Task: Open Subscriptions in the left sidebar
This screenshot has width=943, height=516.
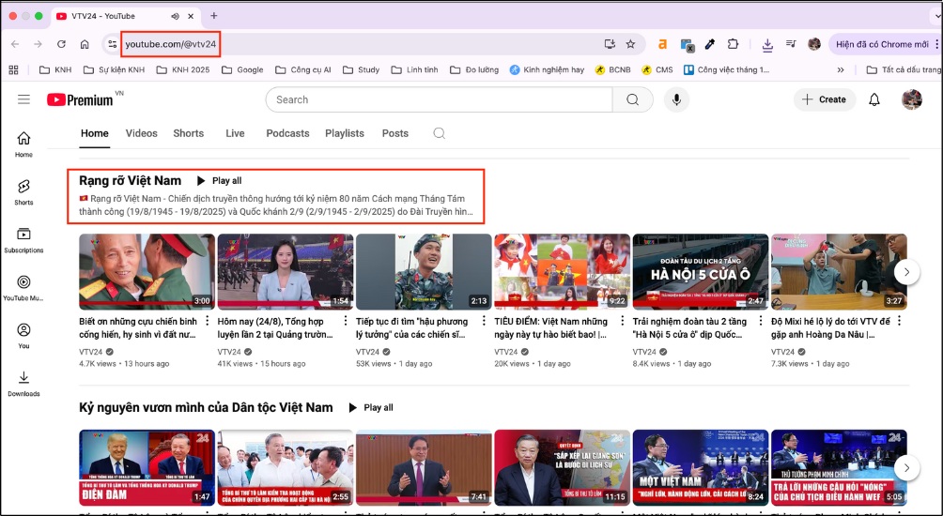Action: point(23,239)
